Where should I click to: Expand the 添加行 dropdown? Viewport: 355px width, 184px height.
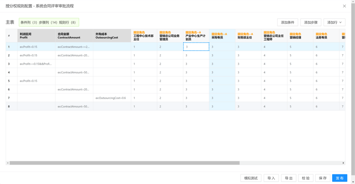(x=334, y=22)
